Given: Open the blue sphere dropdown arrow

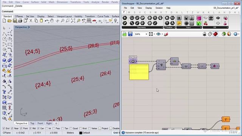Looking at the screenshot, I should [239, 34].
